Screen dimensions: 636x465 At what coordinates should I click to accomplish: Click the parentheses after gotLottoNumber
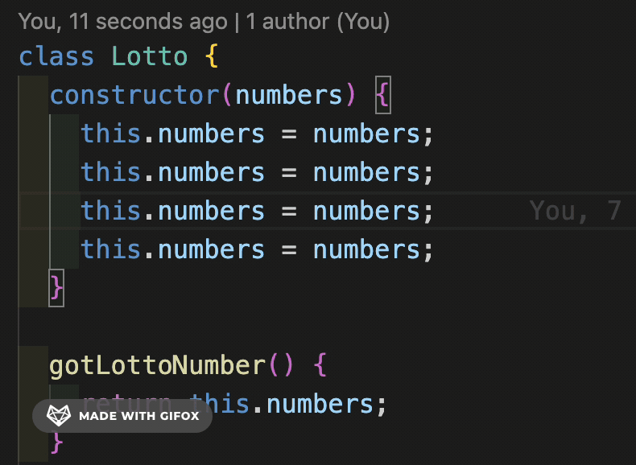tap(281, 365)
